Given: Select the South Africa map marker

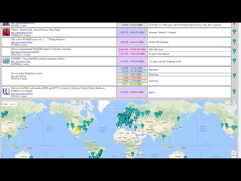Looking at the screenshot, I should (x=132, y=154).
